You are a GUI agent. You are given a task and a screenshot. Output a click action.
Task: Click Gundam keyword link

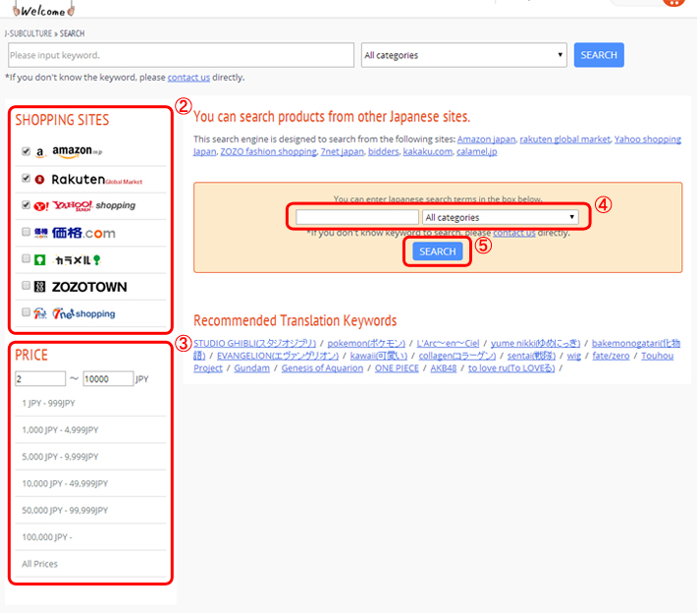(x=252, y=368)
